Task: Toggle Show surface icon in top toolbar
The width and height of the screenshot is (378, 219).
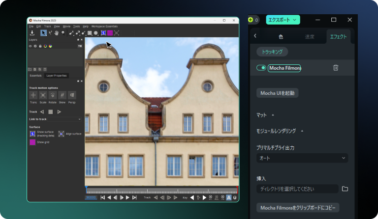Action: click(103, 33)
